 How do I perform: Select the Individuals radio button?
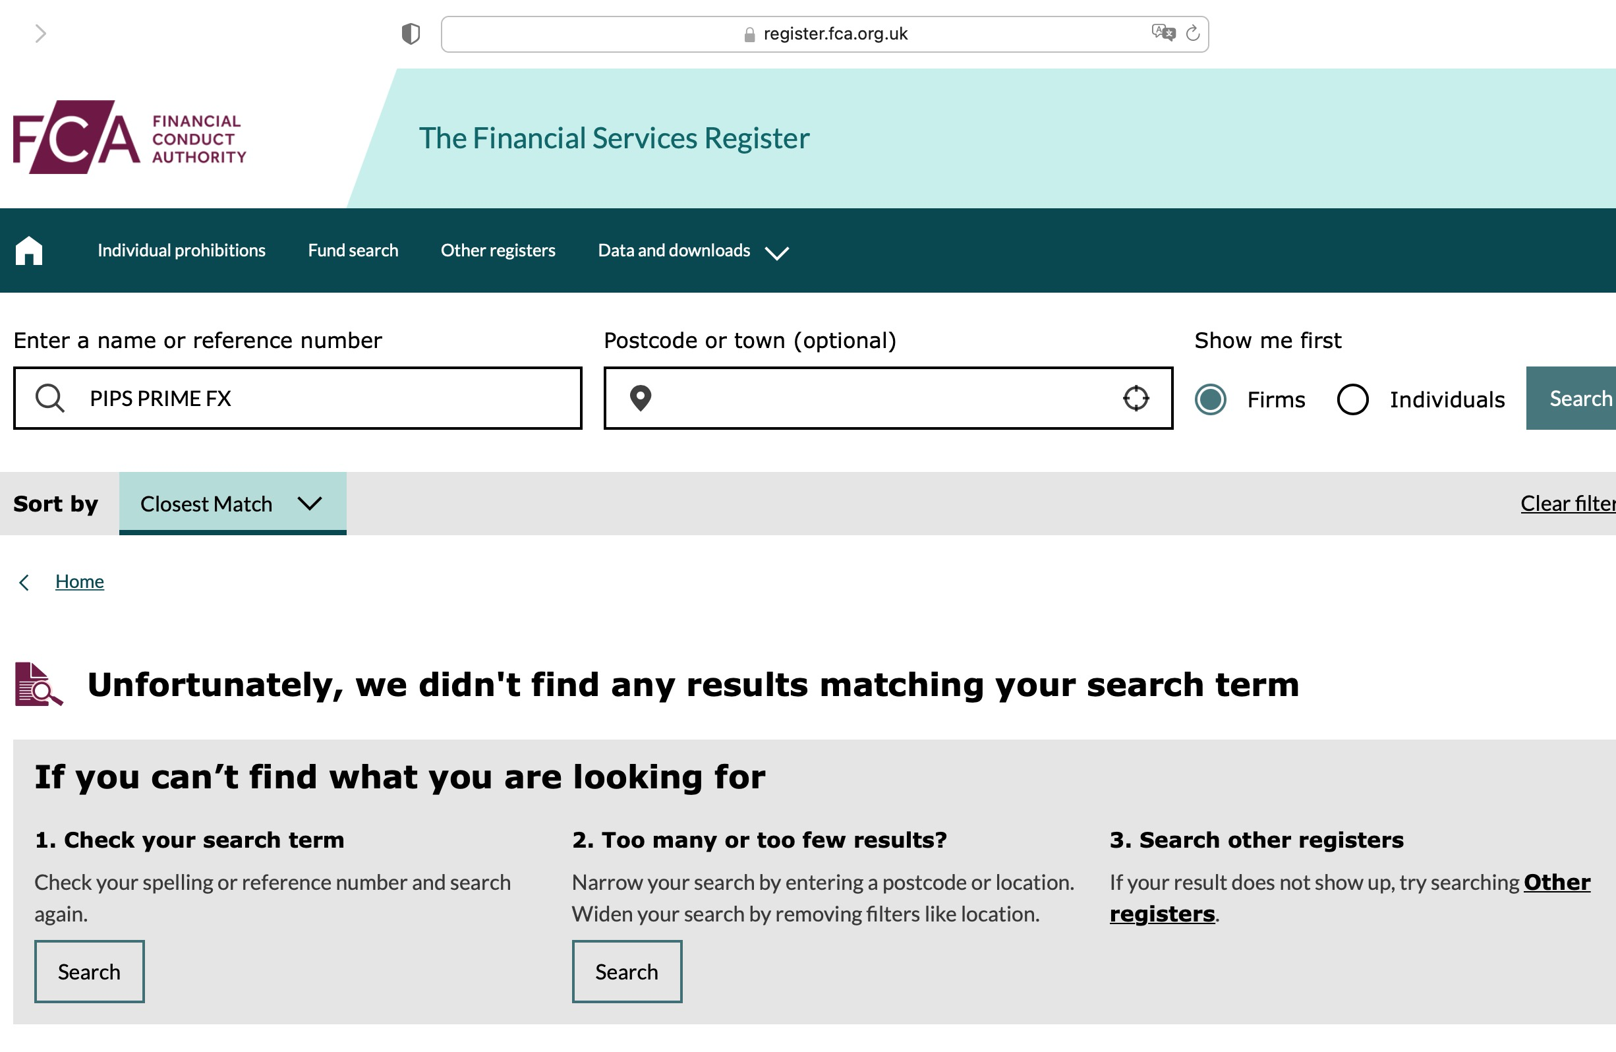pyautogui.click(x=1352, y=399)
